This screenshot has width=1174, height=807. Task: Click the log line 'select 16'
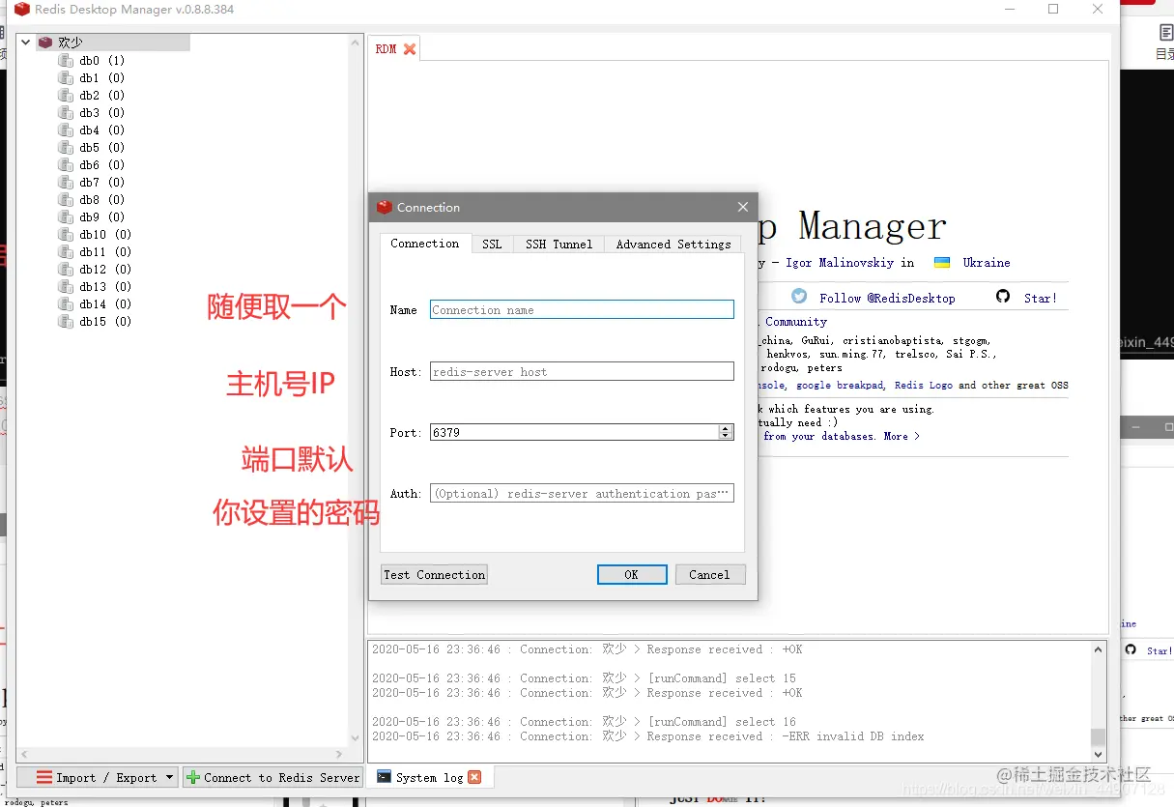pyautogui.click(x=584, y=722)
